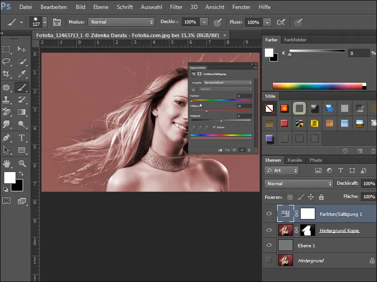Toggle lock all for layer
Viewport: 377px width, 282px height.
pos(321,197)
